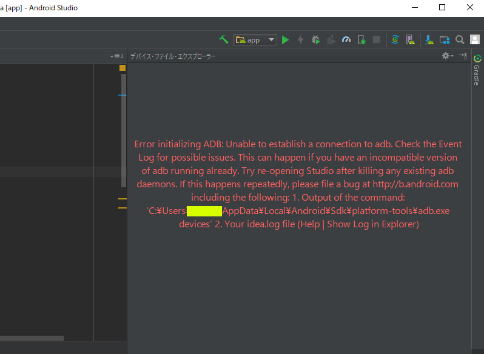Click the upper yellow warning stripe mark

[123, 199]
